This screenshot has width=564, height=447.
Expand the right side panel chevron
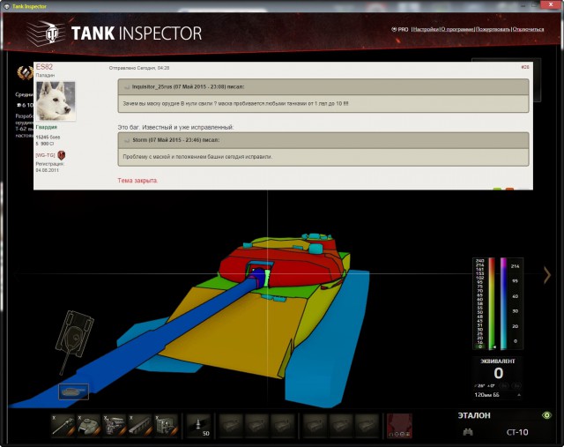547,275
